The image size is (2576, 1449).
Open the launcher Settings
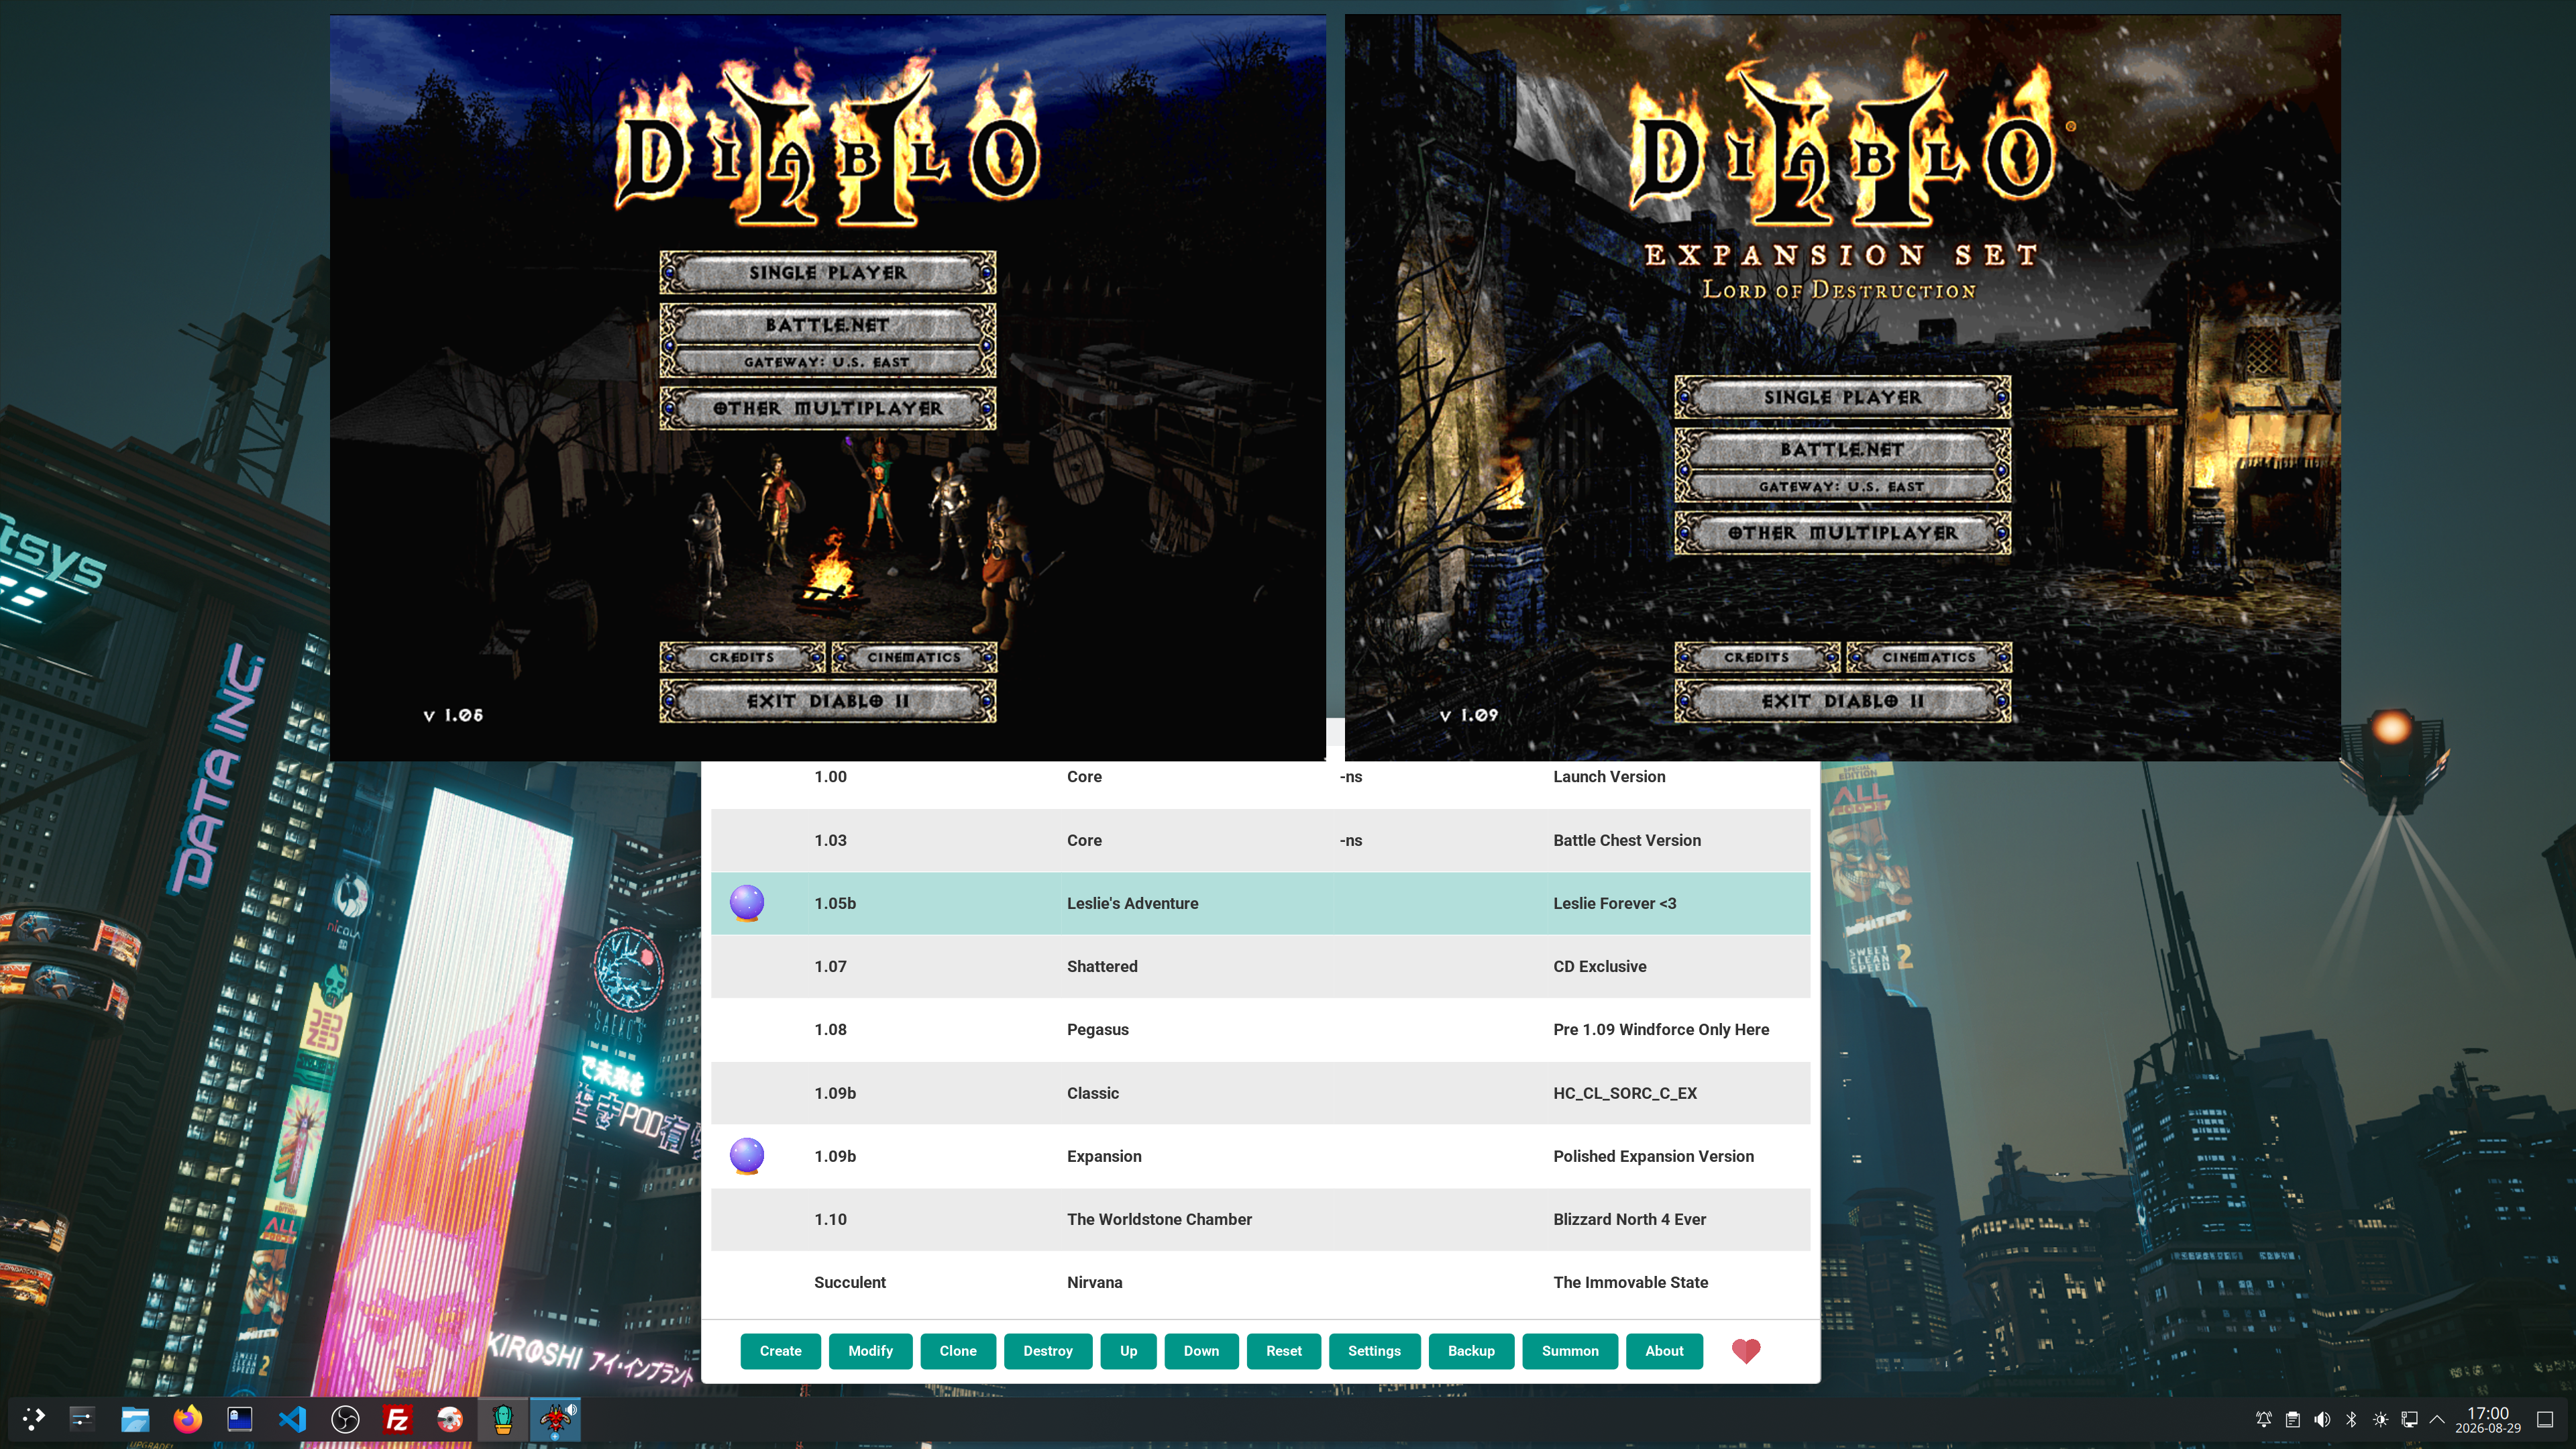pos(1374,1351)
